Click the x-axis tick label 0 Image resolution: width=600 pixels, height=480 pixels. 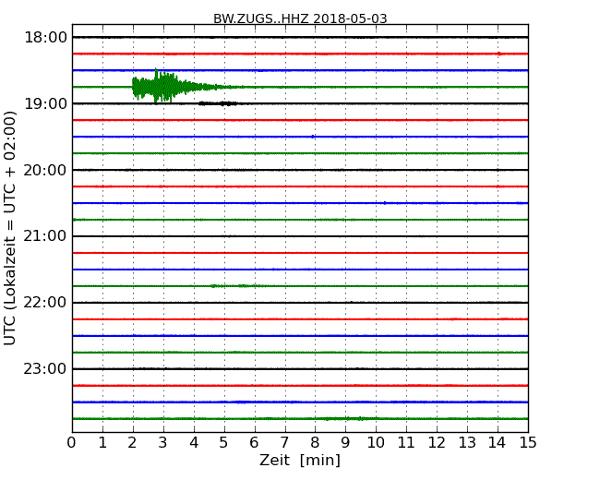point(72,442)
